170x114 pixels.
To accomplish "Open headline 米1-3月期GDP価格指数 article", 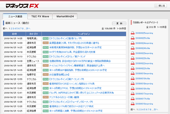I will (x=78, y=70).
